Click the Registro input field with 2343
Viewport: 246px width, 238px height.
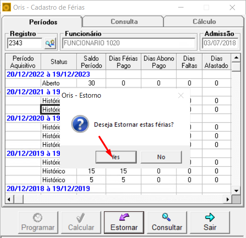(x=25, y=43)
